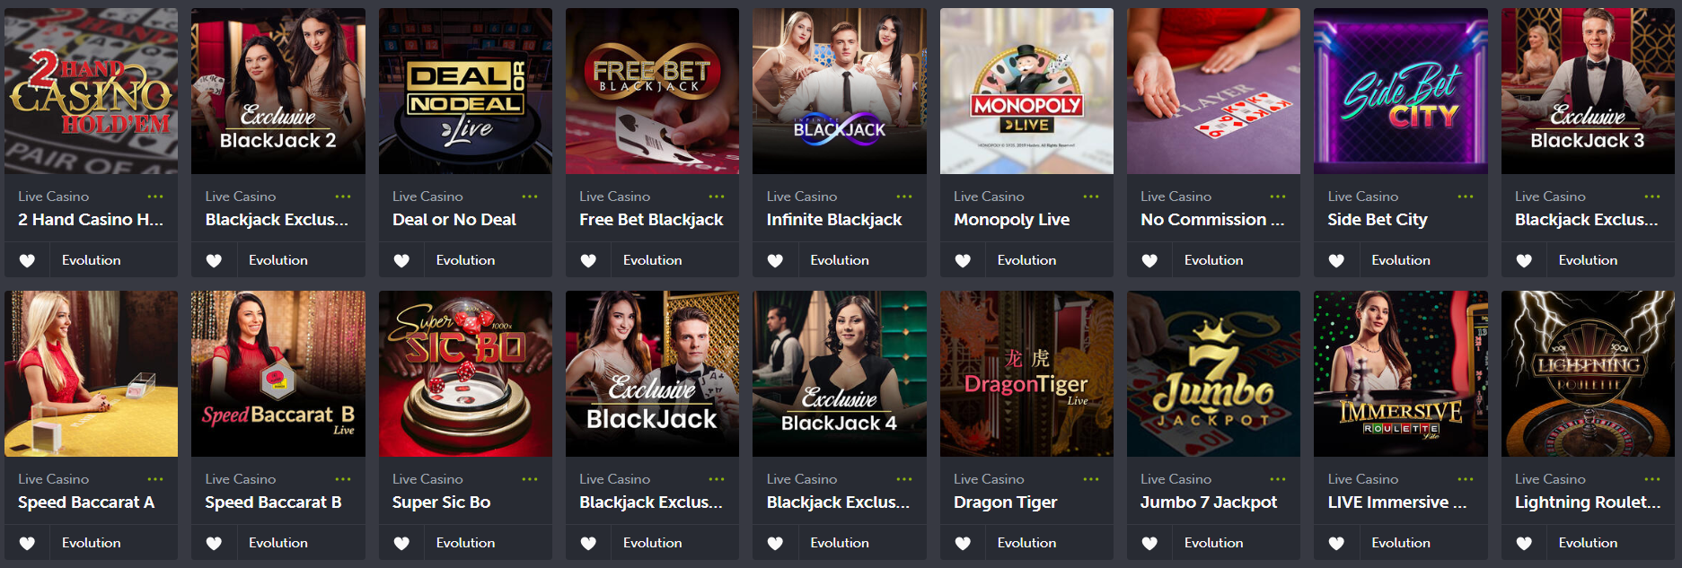1682x568 pixels.
Task: Click heart icon under Deal or No Deal
Action: pos(401,260)
